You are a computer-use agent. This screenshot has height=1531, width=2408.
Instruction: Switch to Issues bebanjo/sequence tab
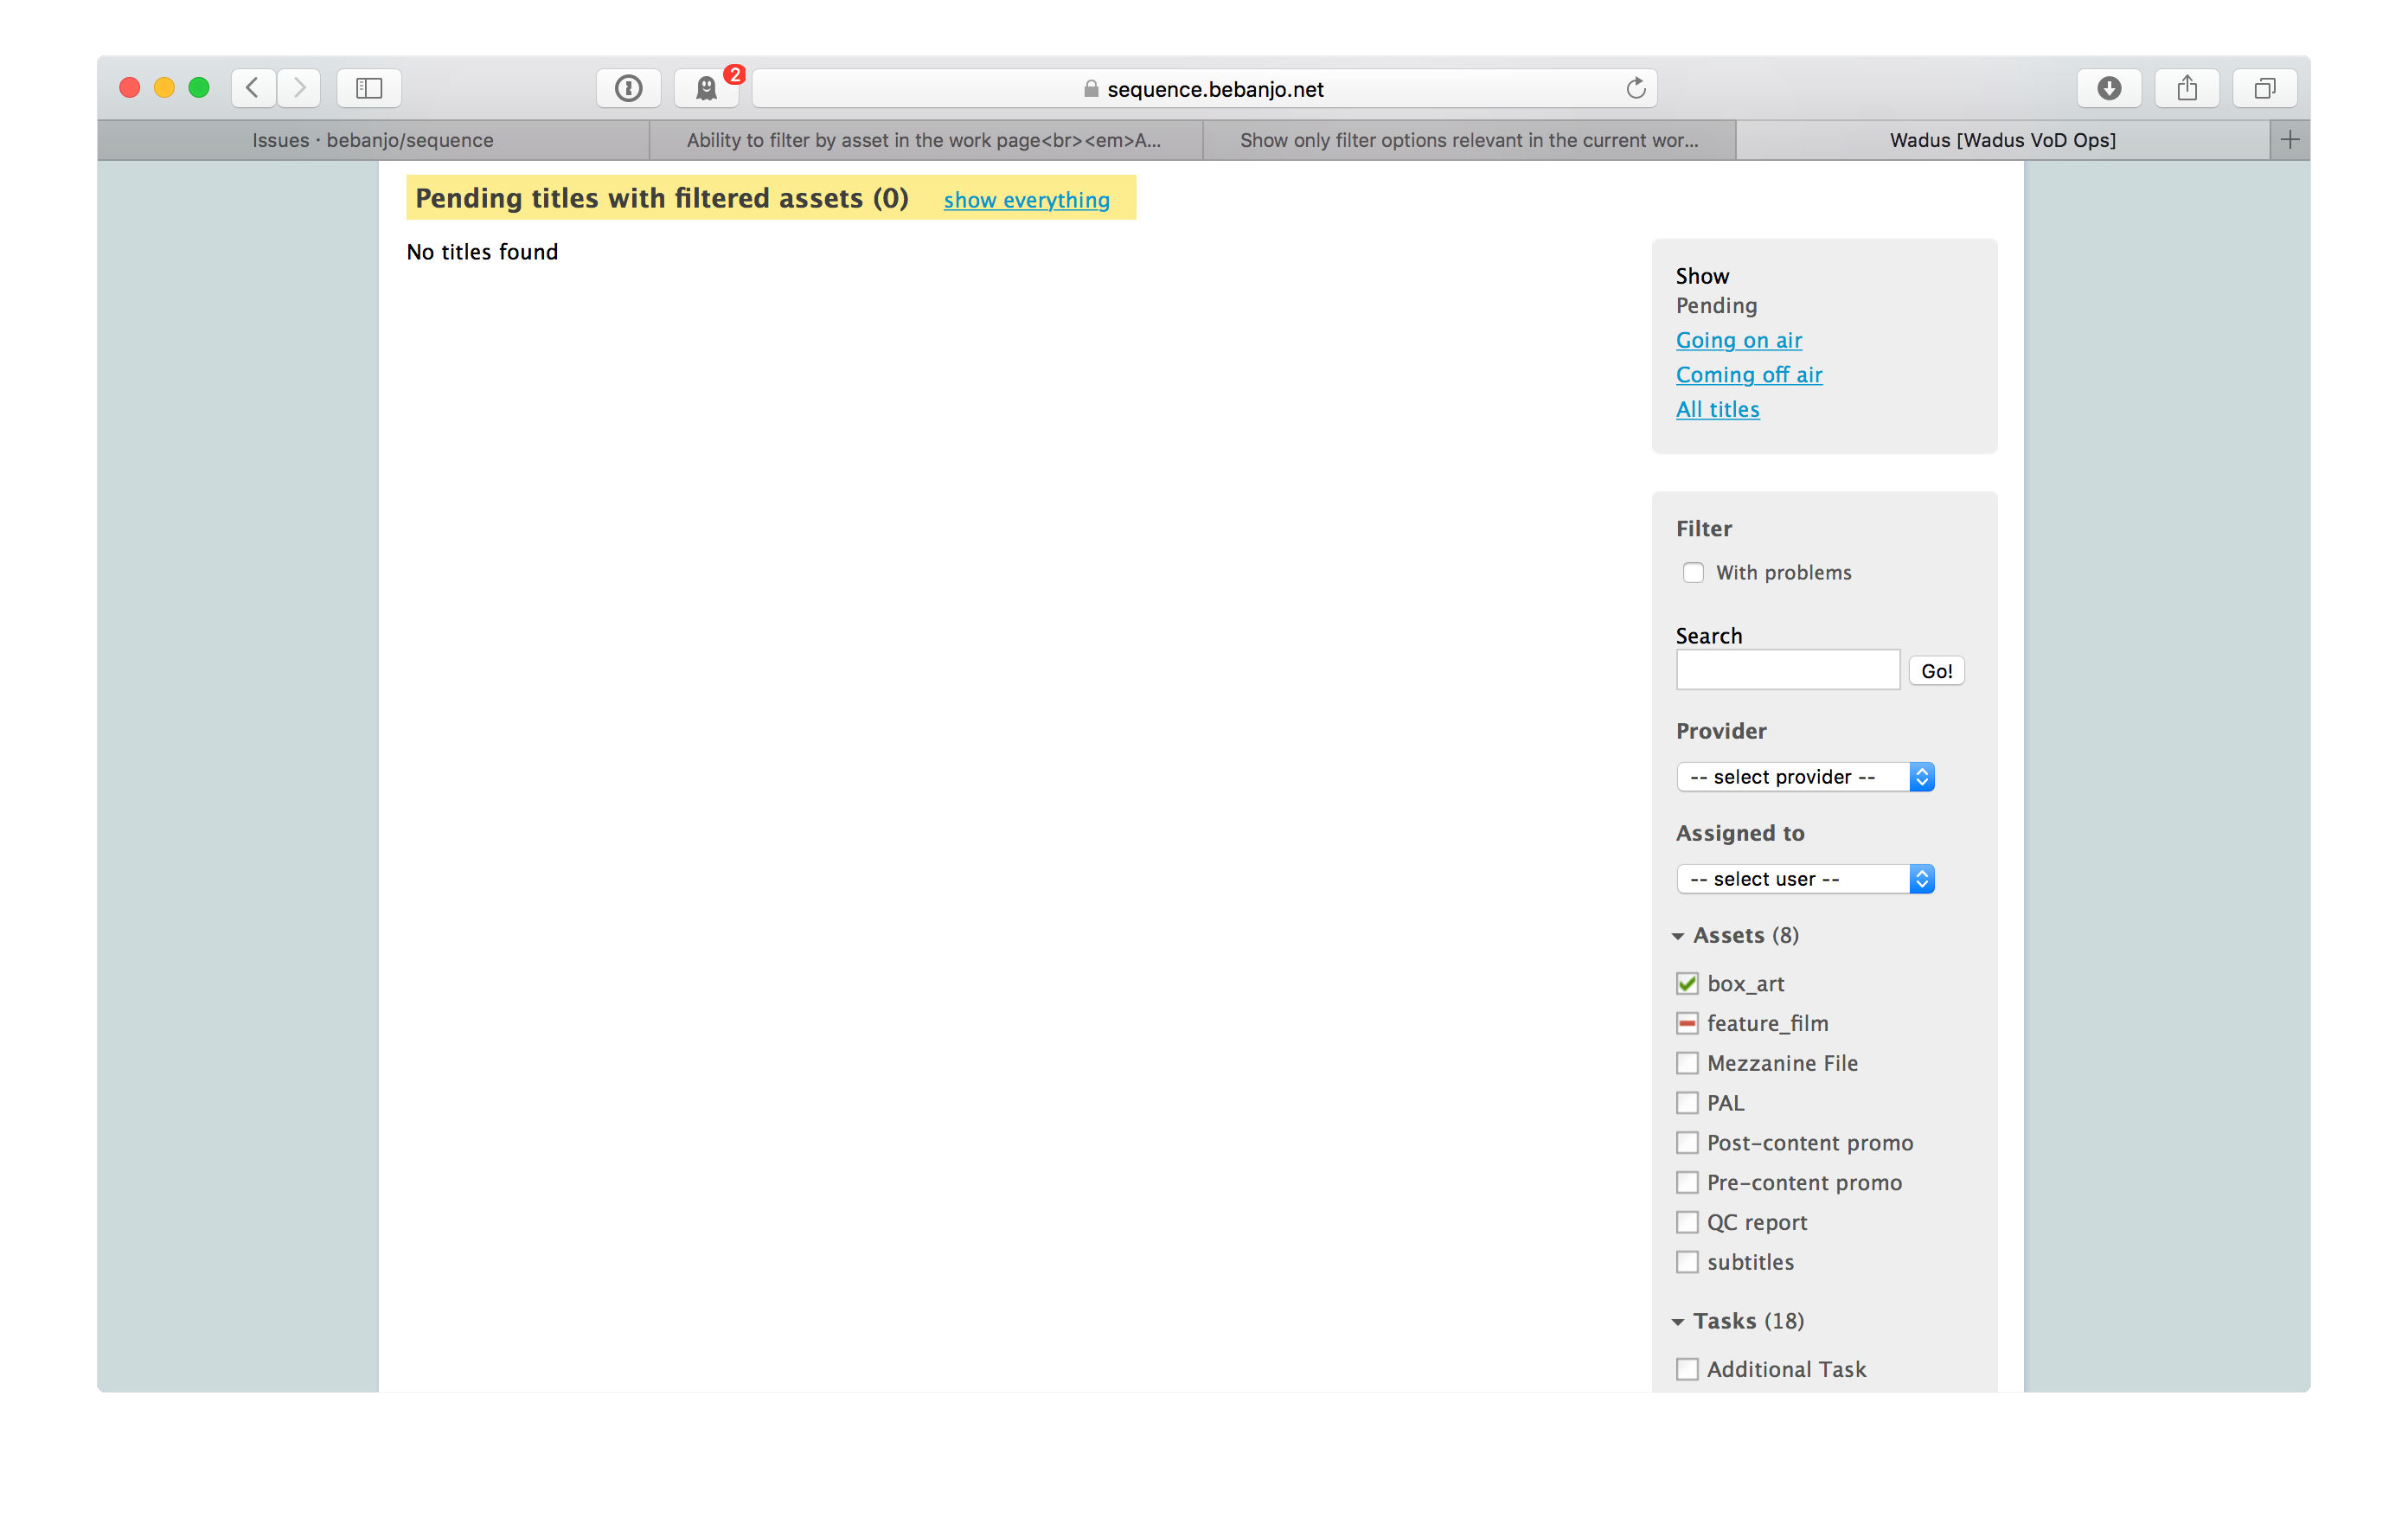(x=372, y=140)
